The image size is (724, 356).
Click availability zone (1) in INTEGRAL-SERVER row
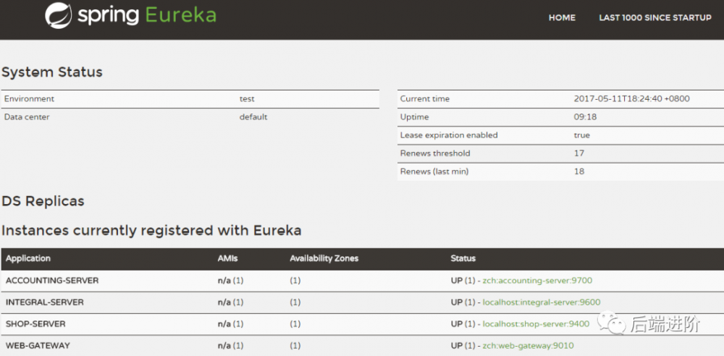pyautogui.click(x=295, y=302)
